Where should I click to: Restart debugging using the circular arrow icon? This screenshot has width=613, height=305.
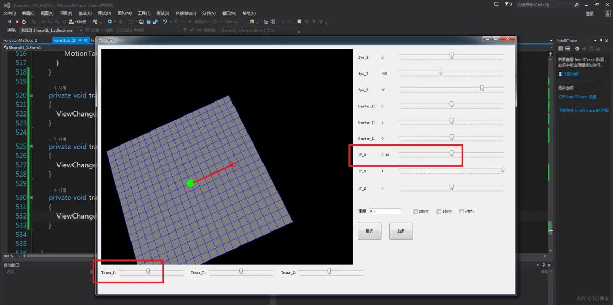(24, 22)
